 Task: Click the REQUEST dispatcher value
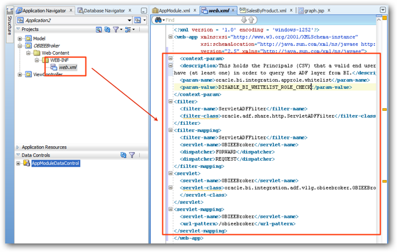click(226, 159)
